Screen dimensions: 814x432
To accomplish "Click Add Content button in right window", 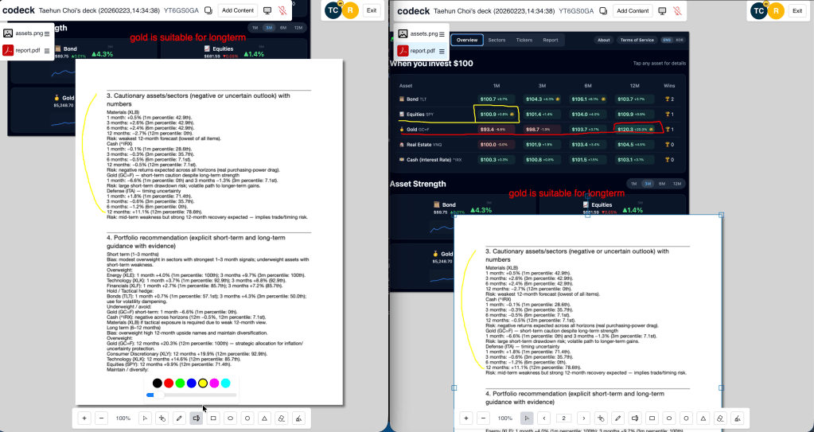I will (x=633, y=10).
